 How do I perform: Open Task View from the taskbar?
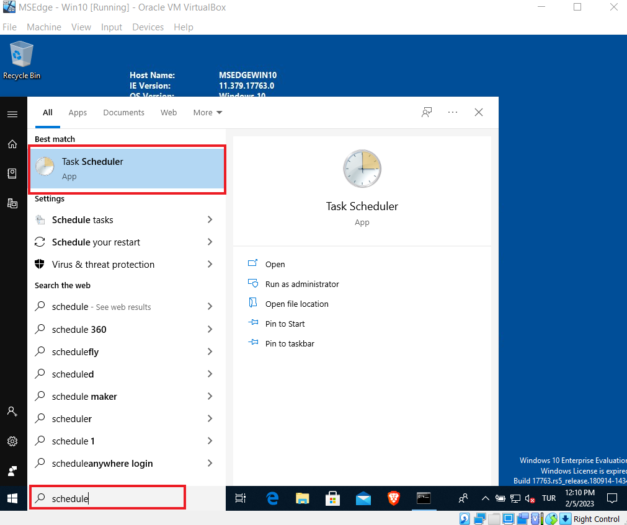tap(241, 498)
